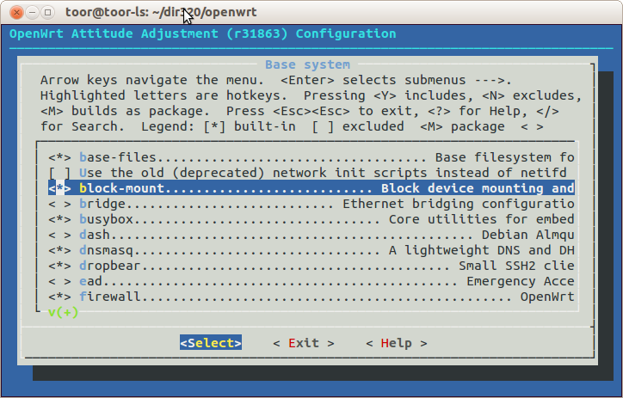Click the v(+) more-items indicator
The width and height of the screenshot is (623, 398).
63,312
